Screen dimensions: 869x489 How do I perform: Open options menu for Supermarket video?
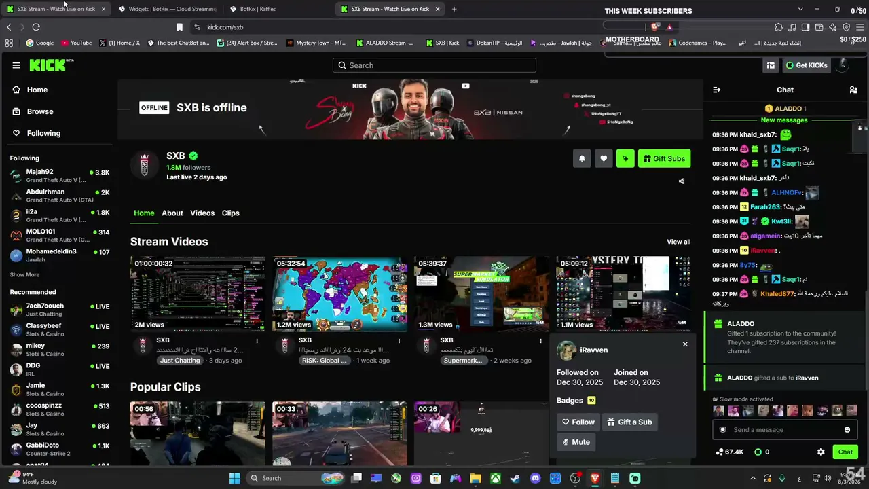click(x=540, y=341)
